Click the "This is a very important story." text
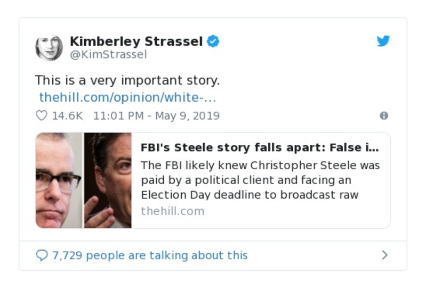 [127, 80]
